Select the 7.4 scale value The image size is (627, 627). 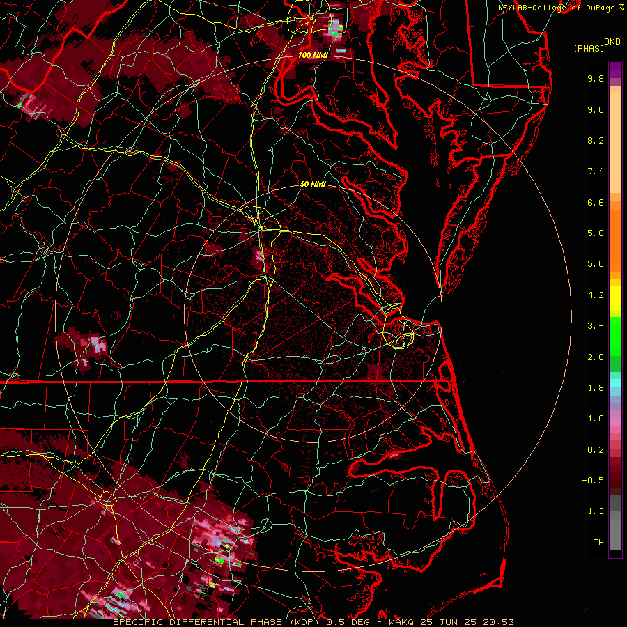tap(596, 171)
